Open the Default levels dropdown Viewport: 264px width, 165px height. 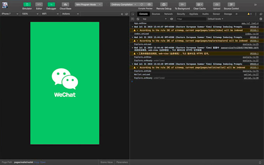tap(215, 19)
